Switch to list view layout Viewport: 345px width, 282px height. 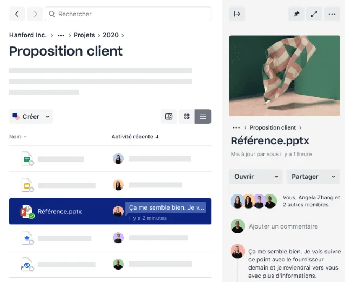click(x=203, y=117)
